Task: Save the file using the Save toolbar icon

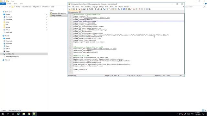Action: [x=74, y=9]
